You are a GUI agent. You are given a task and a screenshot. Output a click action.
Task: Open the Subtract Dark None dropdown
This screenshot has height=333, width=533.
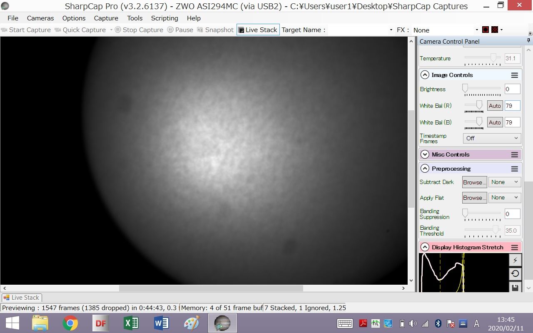click(504, 182)
